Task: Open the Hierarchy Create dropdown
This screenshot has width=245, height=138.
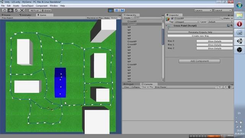Action: (x=128, y=18)
